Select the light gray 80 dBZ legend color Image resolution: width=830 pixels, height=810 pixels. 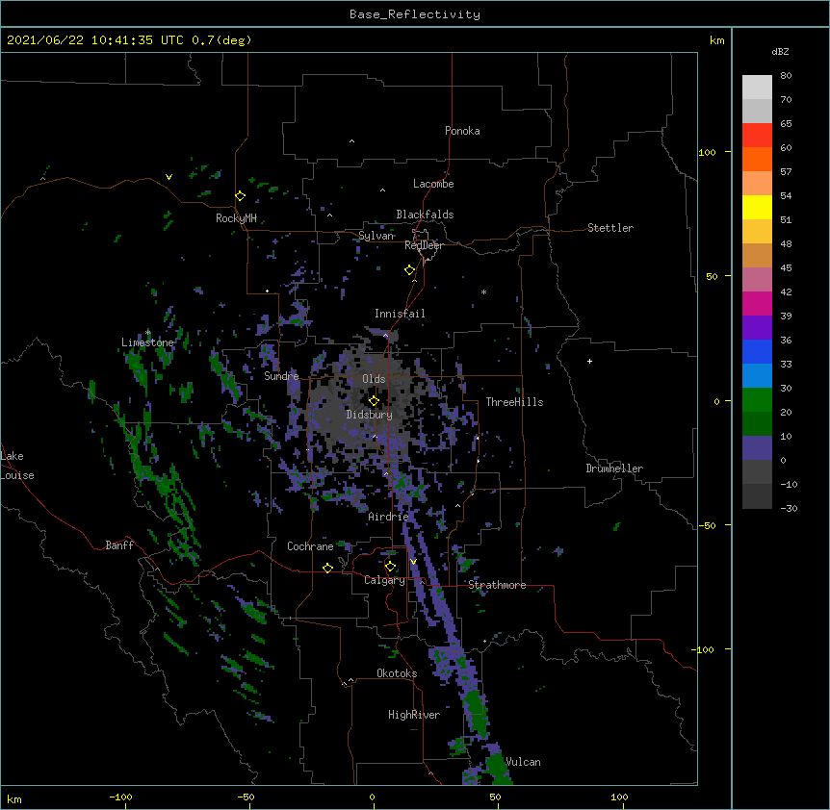pyautogui.click(x=757, y=87)
